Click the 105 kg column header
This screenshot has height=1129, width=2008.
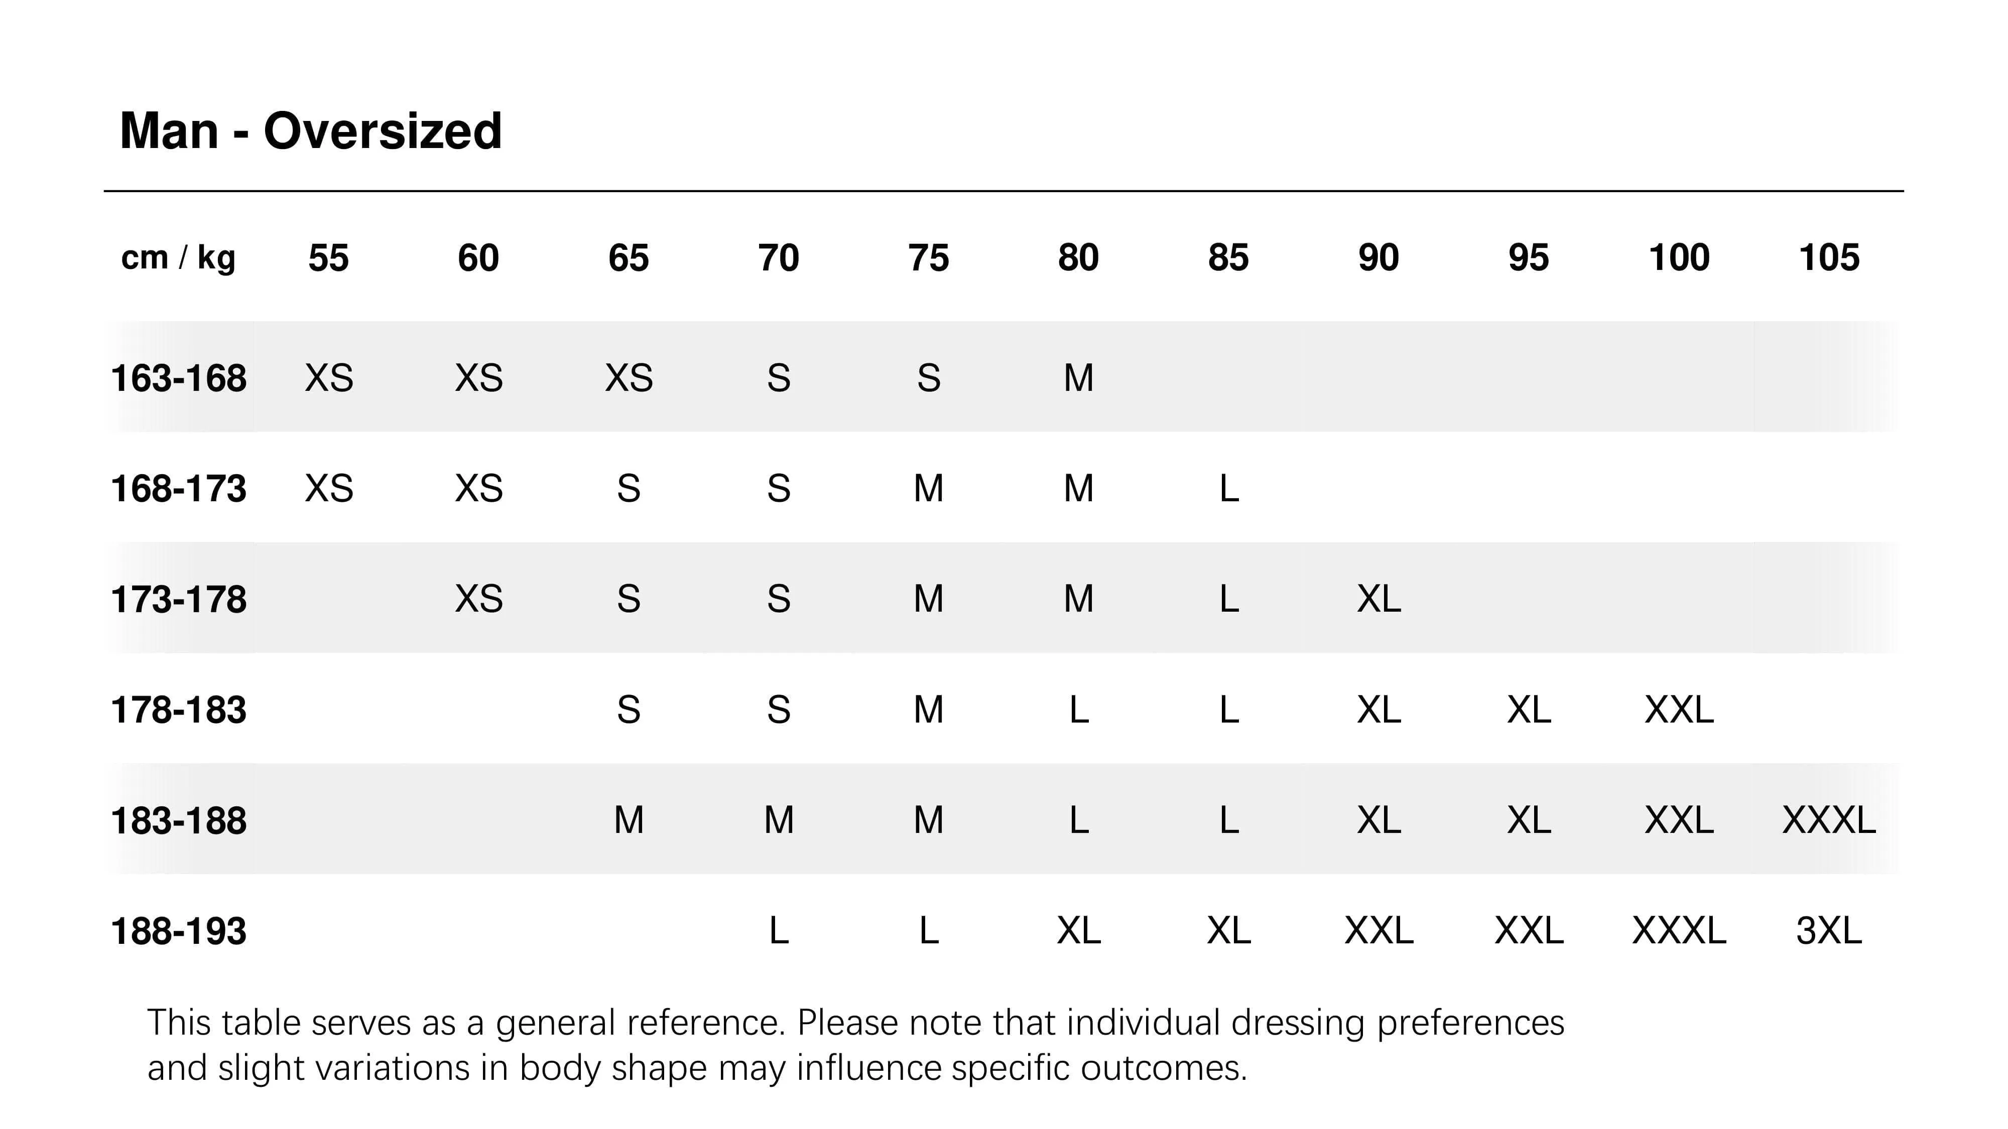pyautogui.click(x=1829, y=258)
